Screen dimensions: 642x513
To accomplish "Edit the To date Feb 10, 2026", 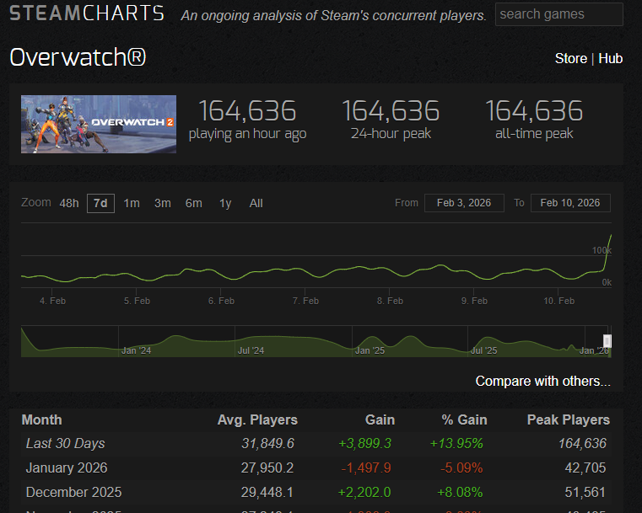I will pyautogui.click(x=570, y=203).
